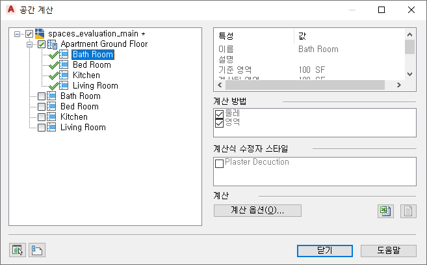Click the unchecked Kitchen space icon

coord(52,117)
